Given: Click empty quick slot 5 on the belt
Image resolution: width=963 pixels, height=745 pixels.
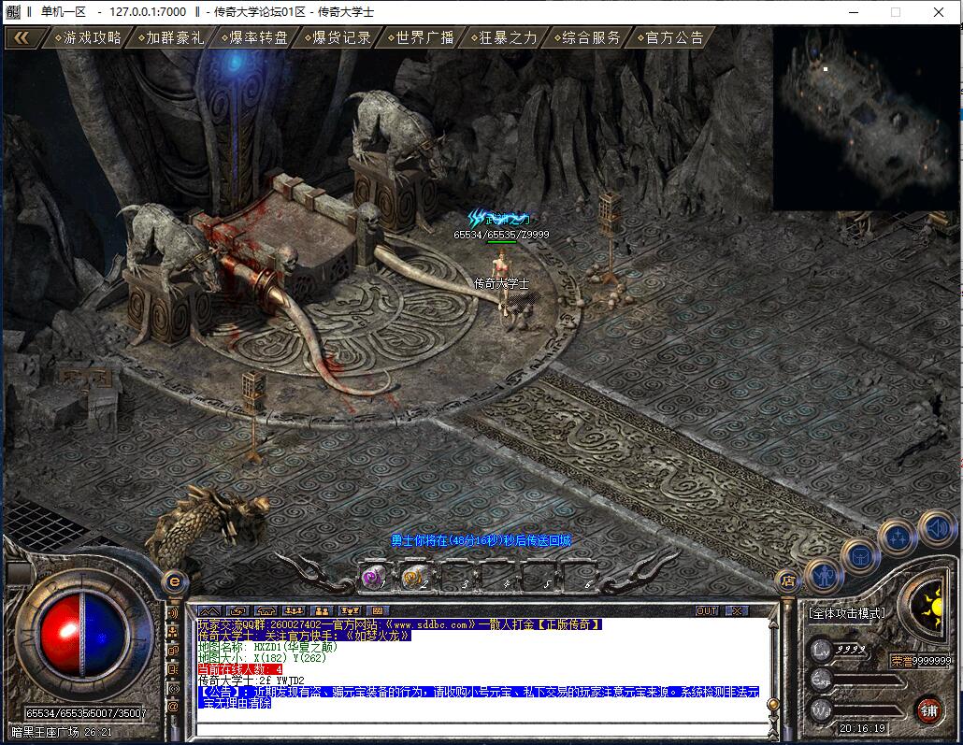Looking at the screenshot, I should tap(538, 578).
